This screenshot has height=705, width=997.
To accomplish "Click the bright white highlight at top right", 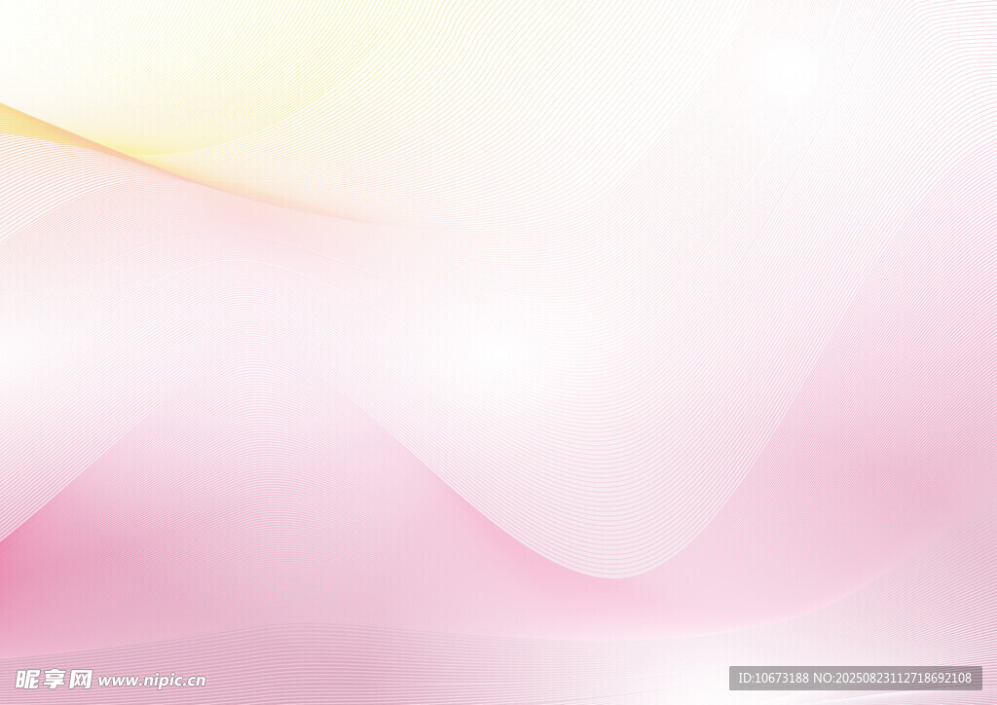I will pyautogui.click(x=789, y=63).
